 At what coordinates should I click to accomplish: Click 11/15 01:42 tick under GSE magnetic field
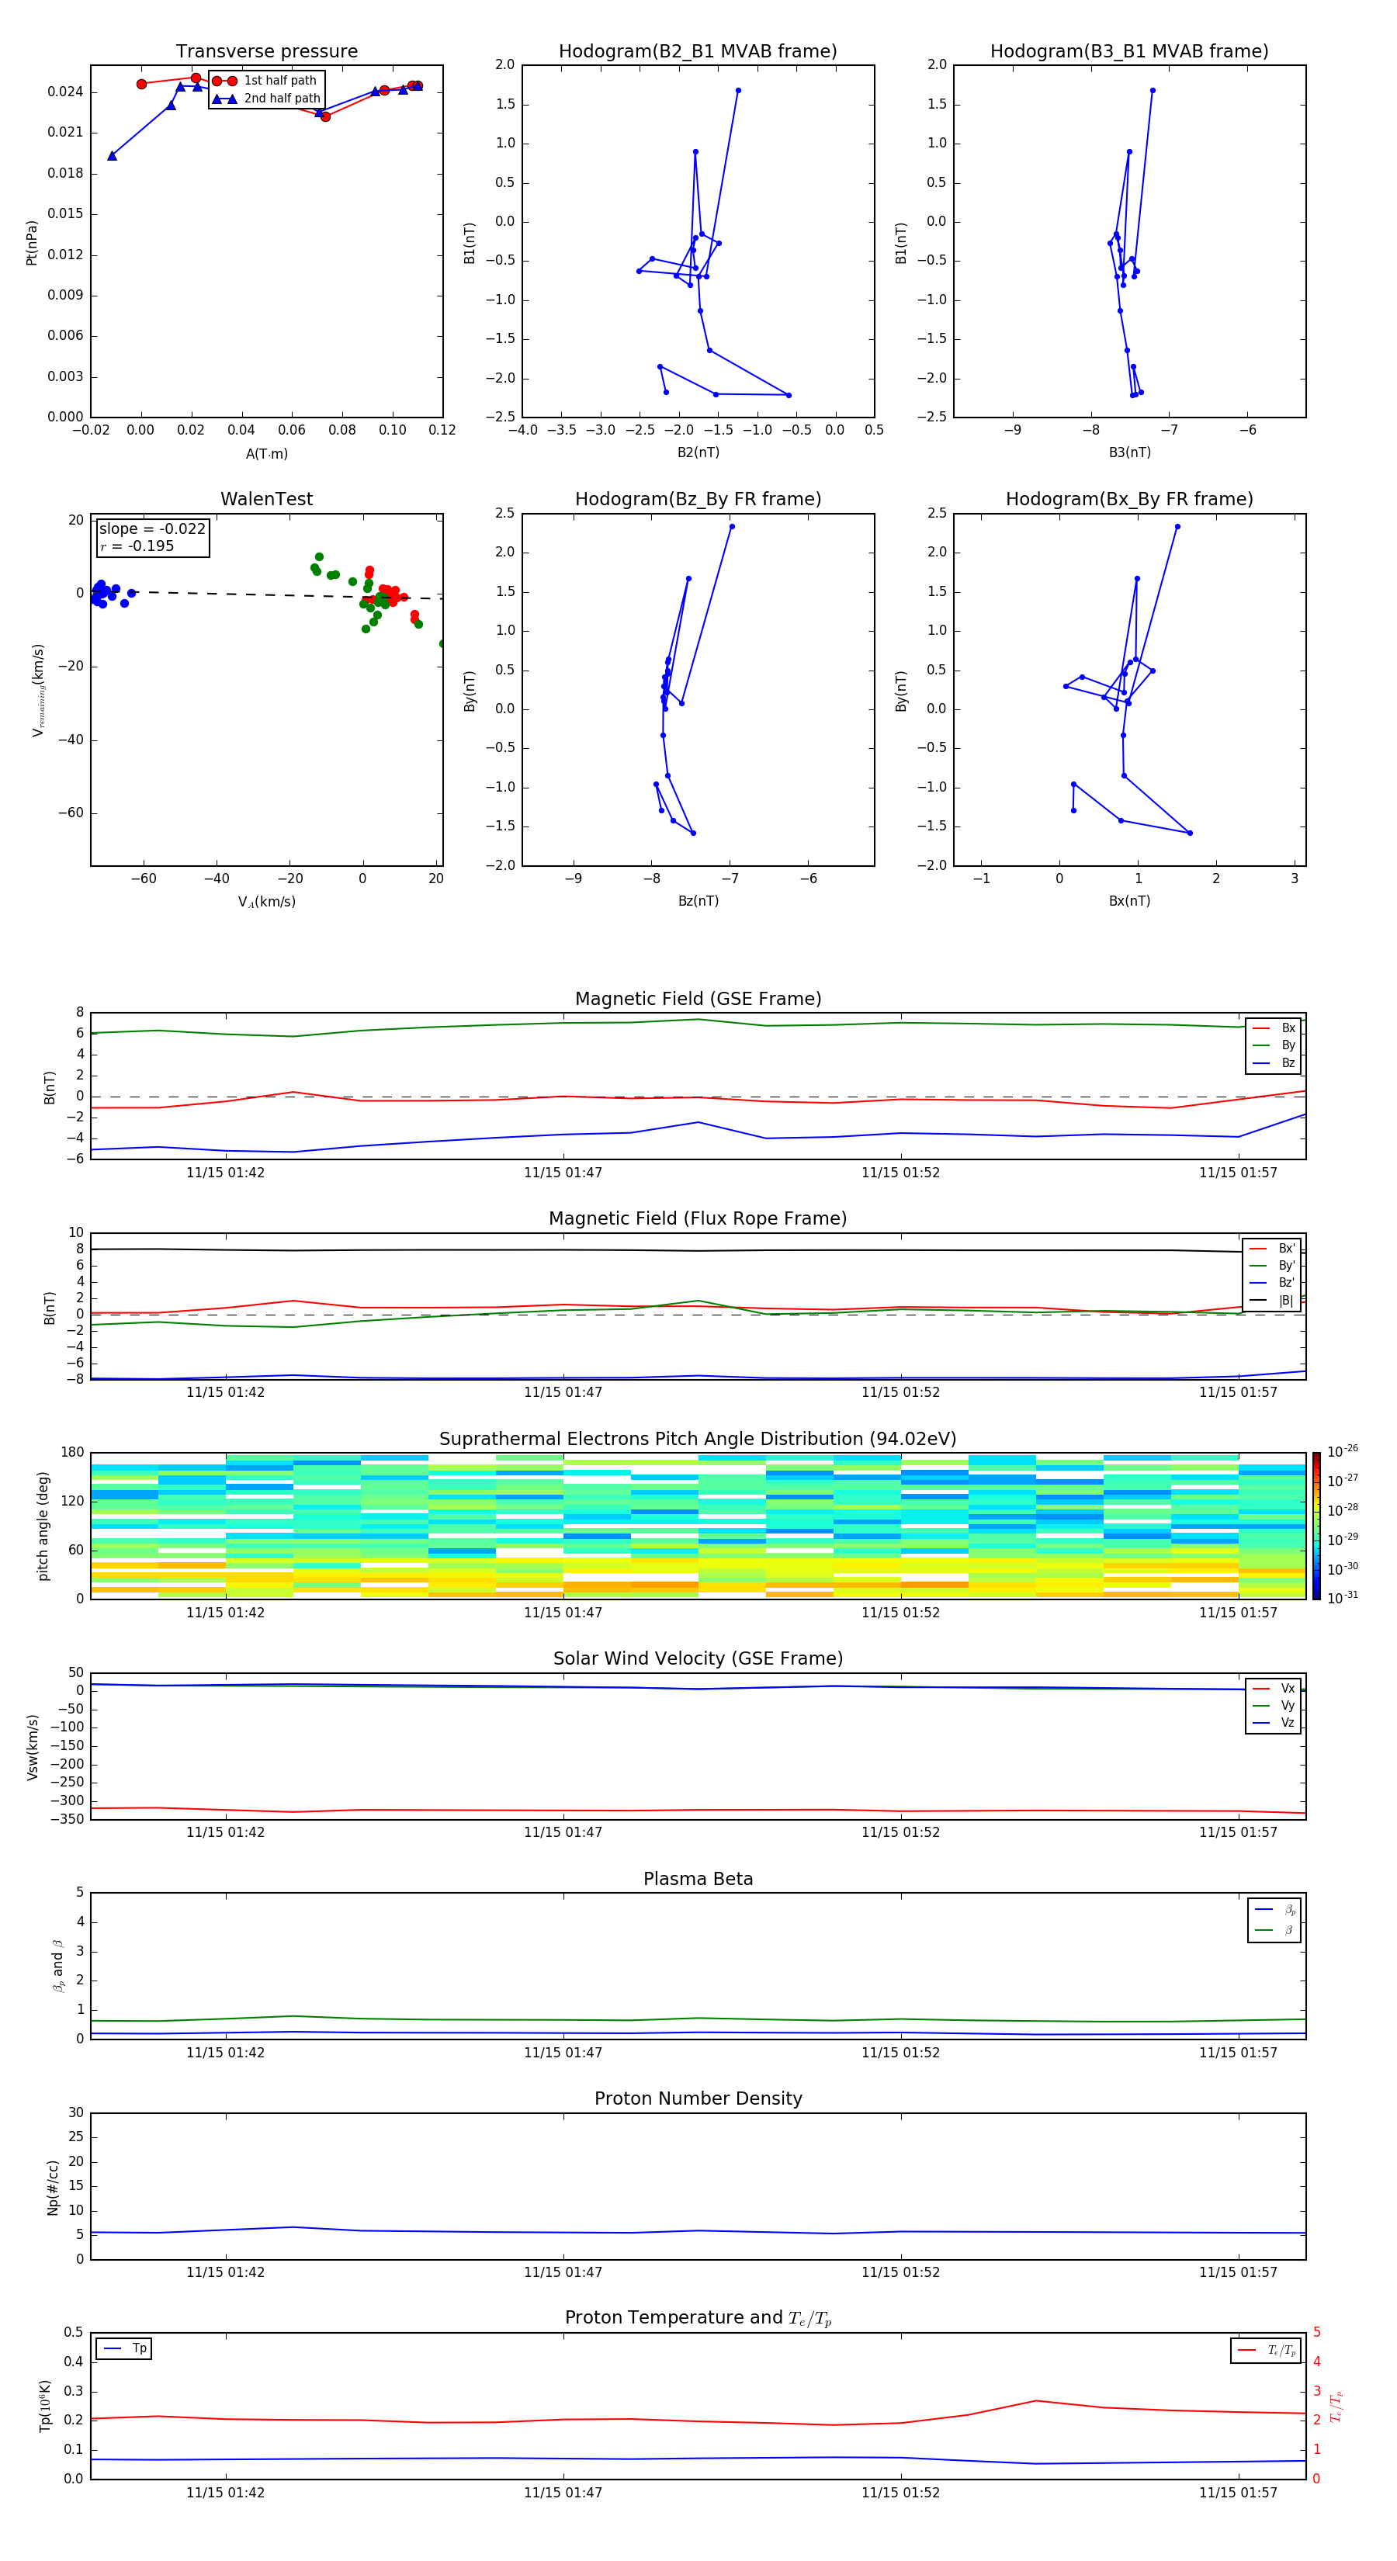[x=226, y=1173]
